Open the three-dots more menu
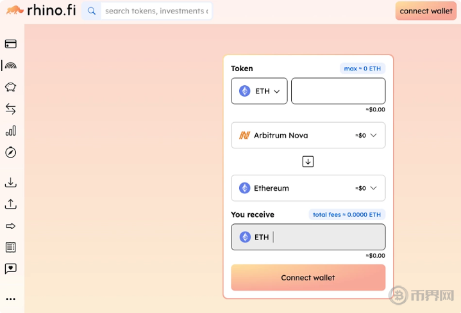 click(x=10, y=299)
